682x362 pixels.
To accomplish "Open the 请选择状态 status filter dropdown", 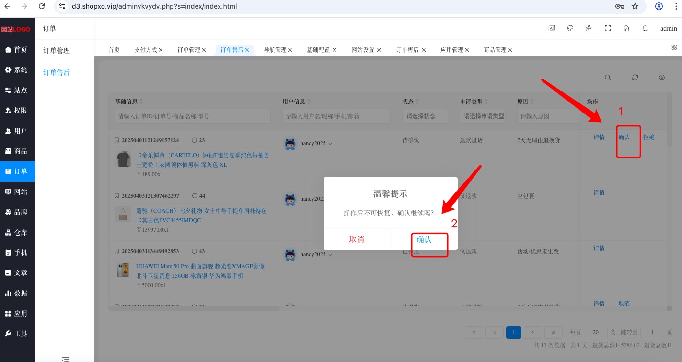I will point(425,116).
